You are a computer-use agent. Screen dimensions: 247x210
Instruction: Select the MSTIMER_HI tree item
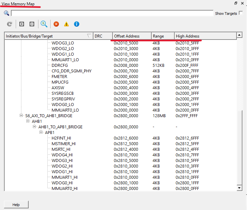[63, 144]
